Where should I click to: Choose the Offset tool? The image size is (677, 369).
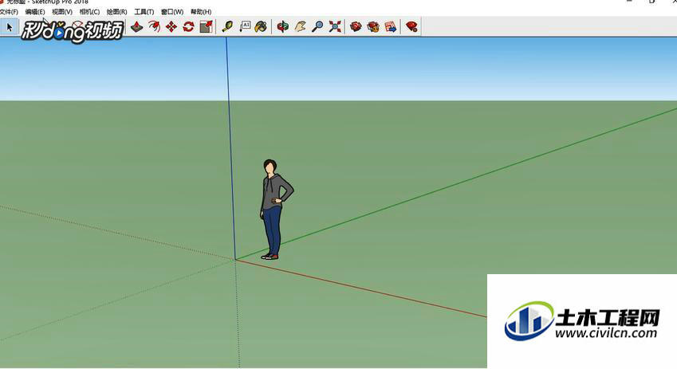[154, 27]
